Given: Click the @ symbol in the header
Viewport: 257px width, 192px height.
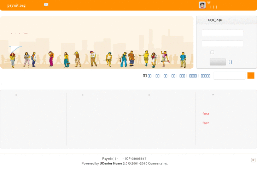Looking at the screenshot, I should [209, 2].
